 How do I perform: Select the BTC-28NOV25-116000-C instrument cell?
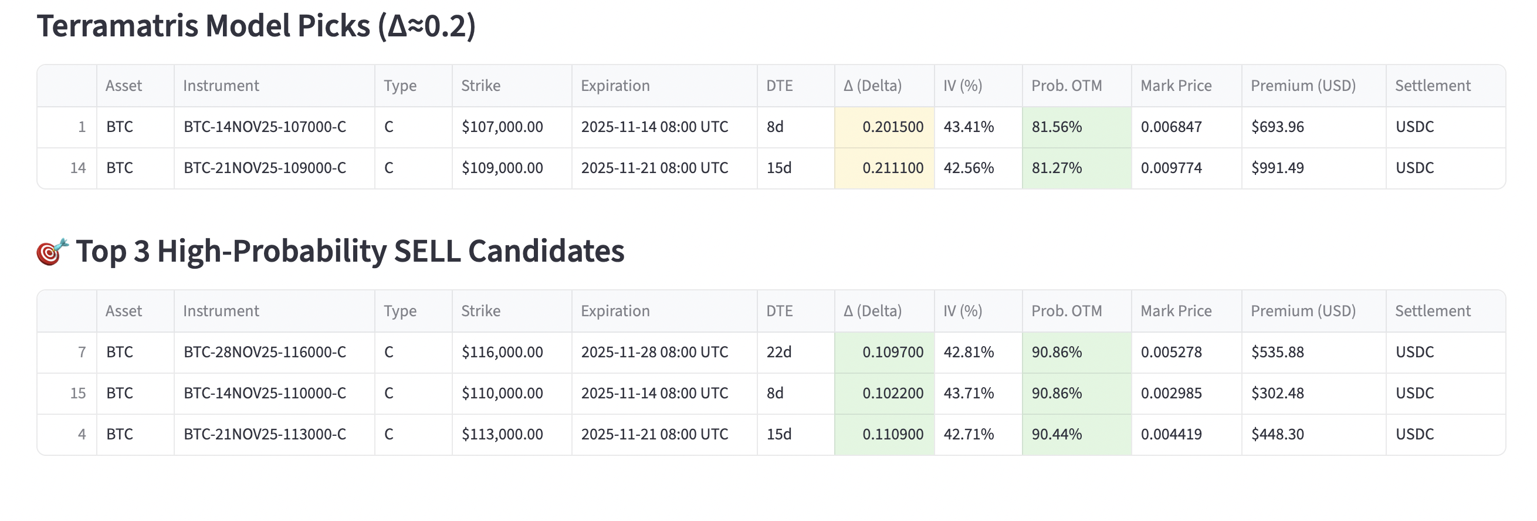click(265, 352)
